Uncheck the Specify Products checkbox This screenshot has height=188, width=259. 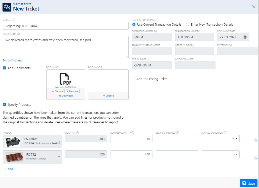[5, 105]
